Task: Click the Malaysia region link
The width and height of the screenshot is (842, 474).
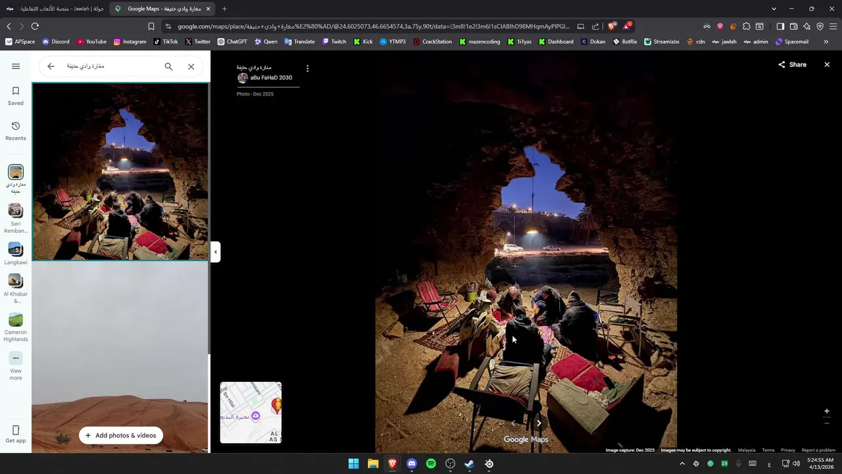Action: point(747,450)
